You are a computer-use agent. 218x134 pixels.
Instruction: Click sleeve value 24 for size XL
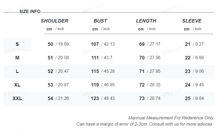(187, 85)
